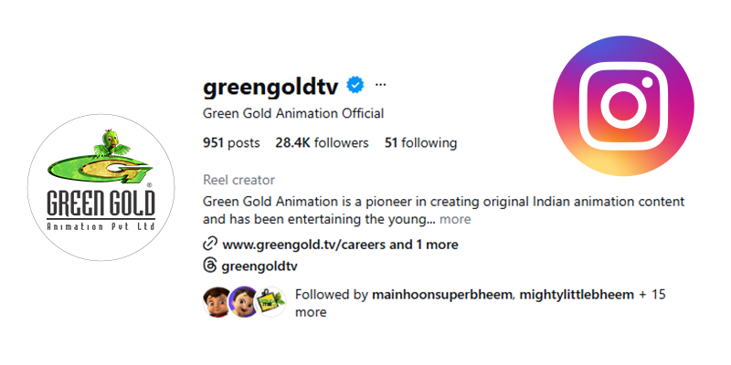
Task: Open the 951 posts count
Action: (x=230, y=143)
